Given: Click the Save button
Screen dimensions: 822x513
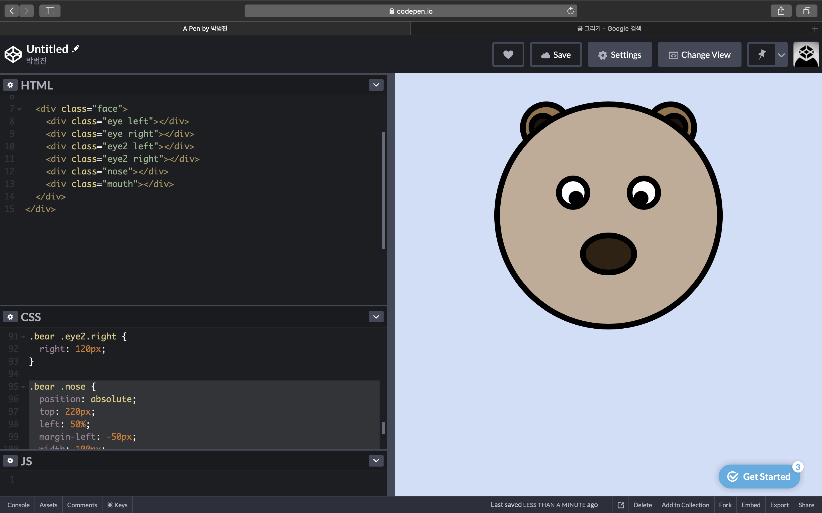Looking at the screenshot, I should pos(556,55).
